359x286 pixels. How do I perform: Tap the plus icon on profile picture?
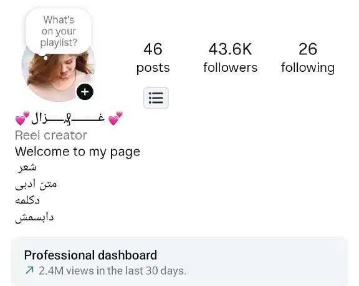click(85, 92)
